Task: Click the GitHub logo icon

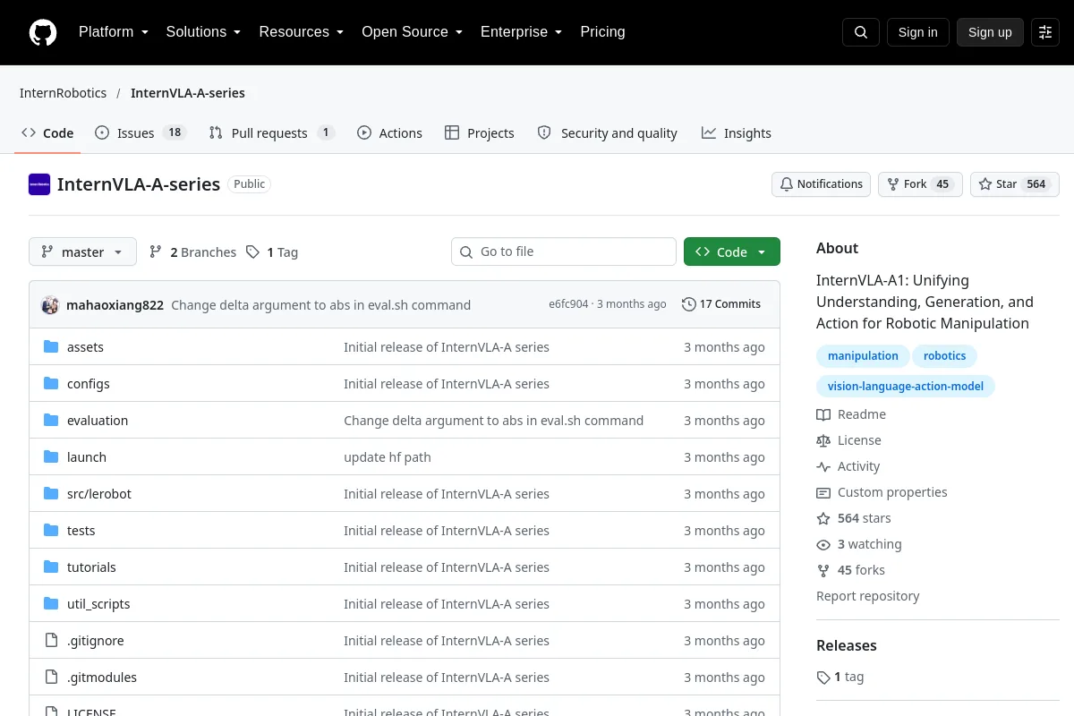Action: tap(43, 32)
